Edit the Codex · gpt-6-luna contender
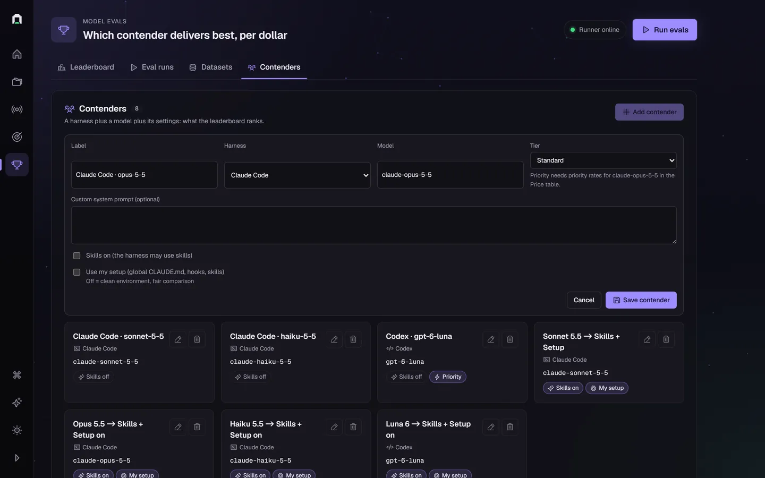 491,339
